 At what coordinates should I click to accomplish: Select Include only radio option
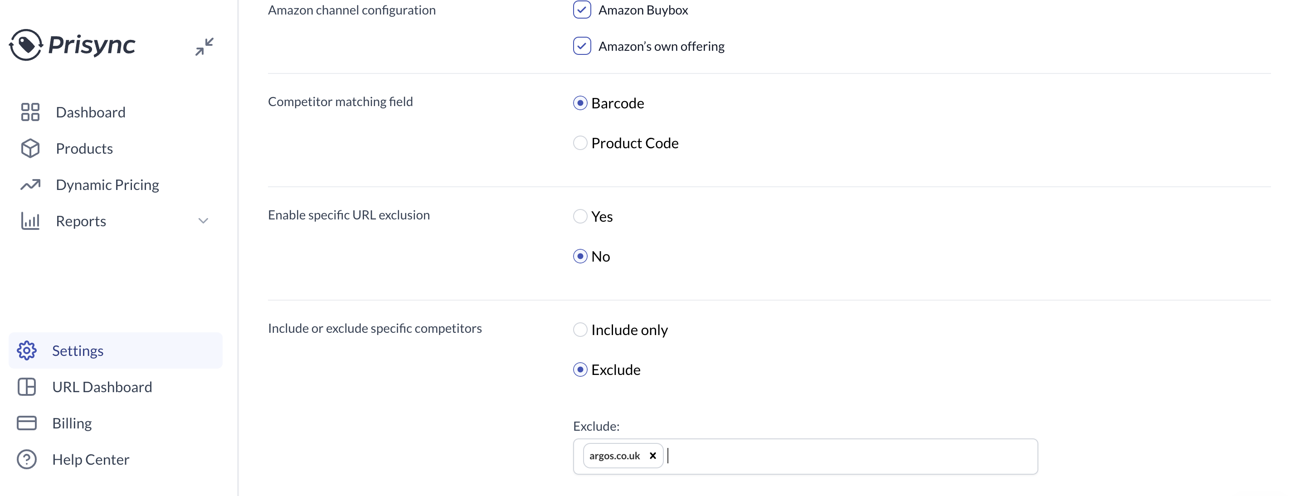580,330
